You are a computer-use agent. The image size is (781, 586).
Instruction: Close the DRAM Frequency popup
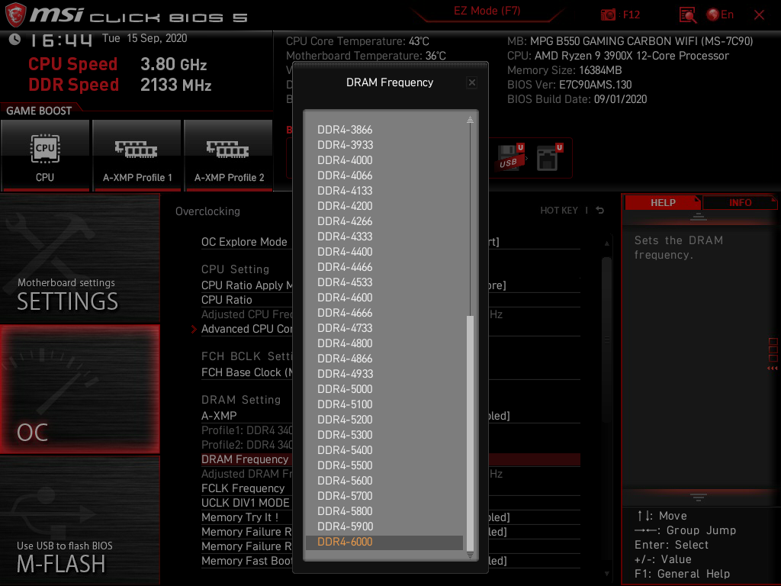pyautogui.click(x=471, y=82)
